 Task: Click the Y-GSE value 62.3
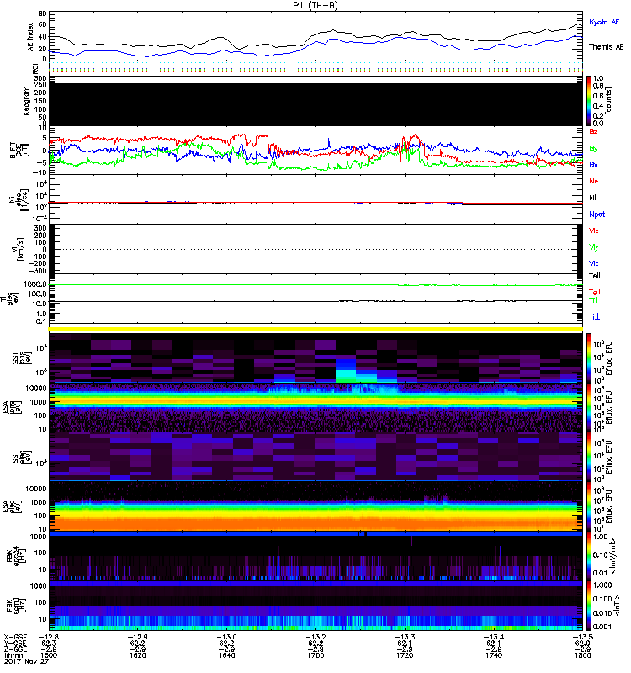coord(49,643)
